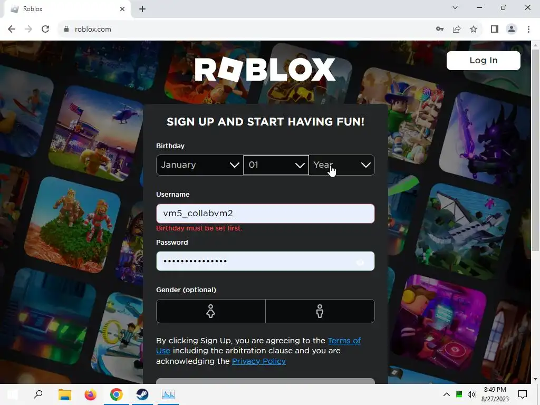Go back using browser back arrow
Viewport: 540px width, 405px height.
(12, 30)
